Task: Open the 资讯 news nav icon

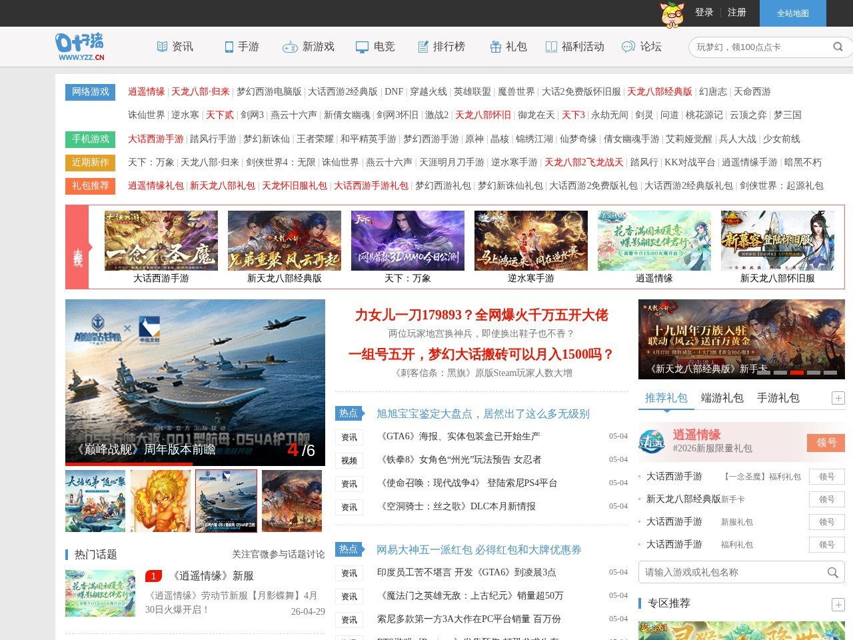Action: point(162,47)
